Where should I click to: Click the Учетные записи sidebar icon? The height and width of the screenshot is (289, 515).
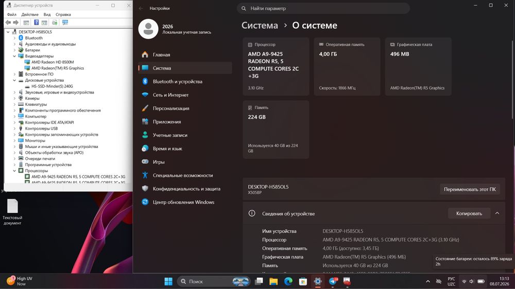[x=145, y=135]
